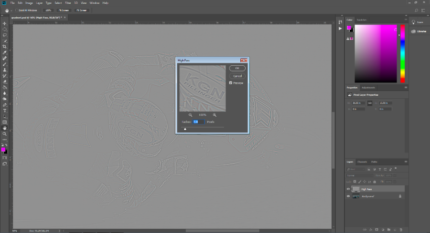The height and width of the screenshot is (233, 430).
Task: Select the Move tool
Action: [5, 23]
